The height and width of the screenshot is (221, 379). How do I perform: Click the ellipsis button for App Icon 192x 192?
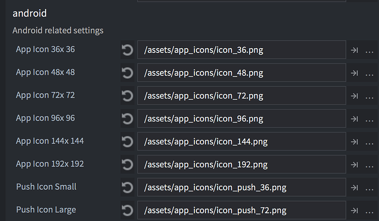pyautogui.click(x=370, y=165)
